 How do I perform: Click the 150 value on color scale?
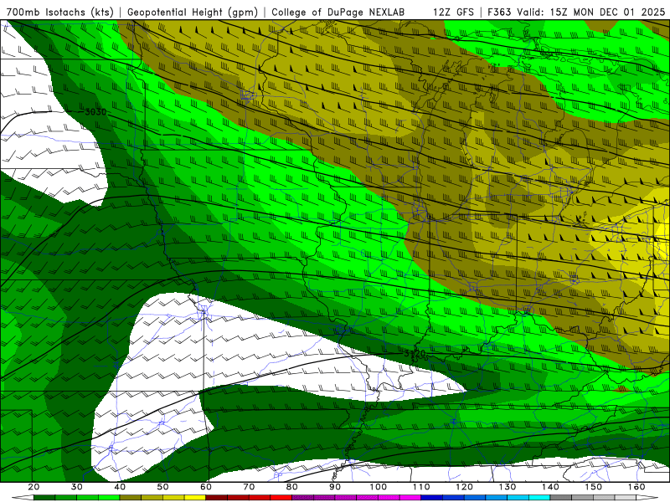tap(593, 487)
